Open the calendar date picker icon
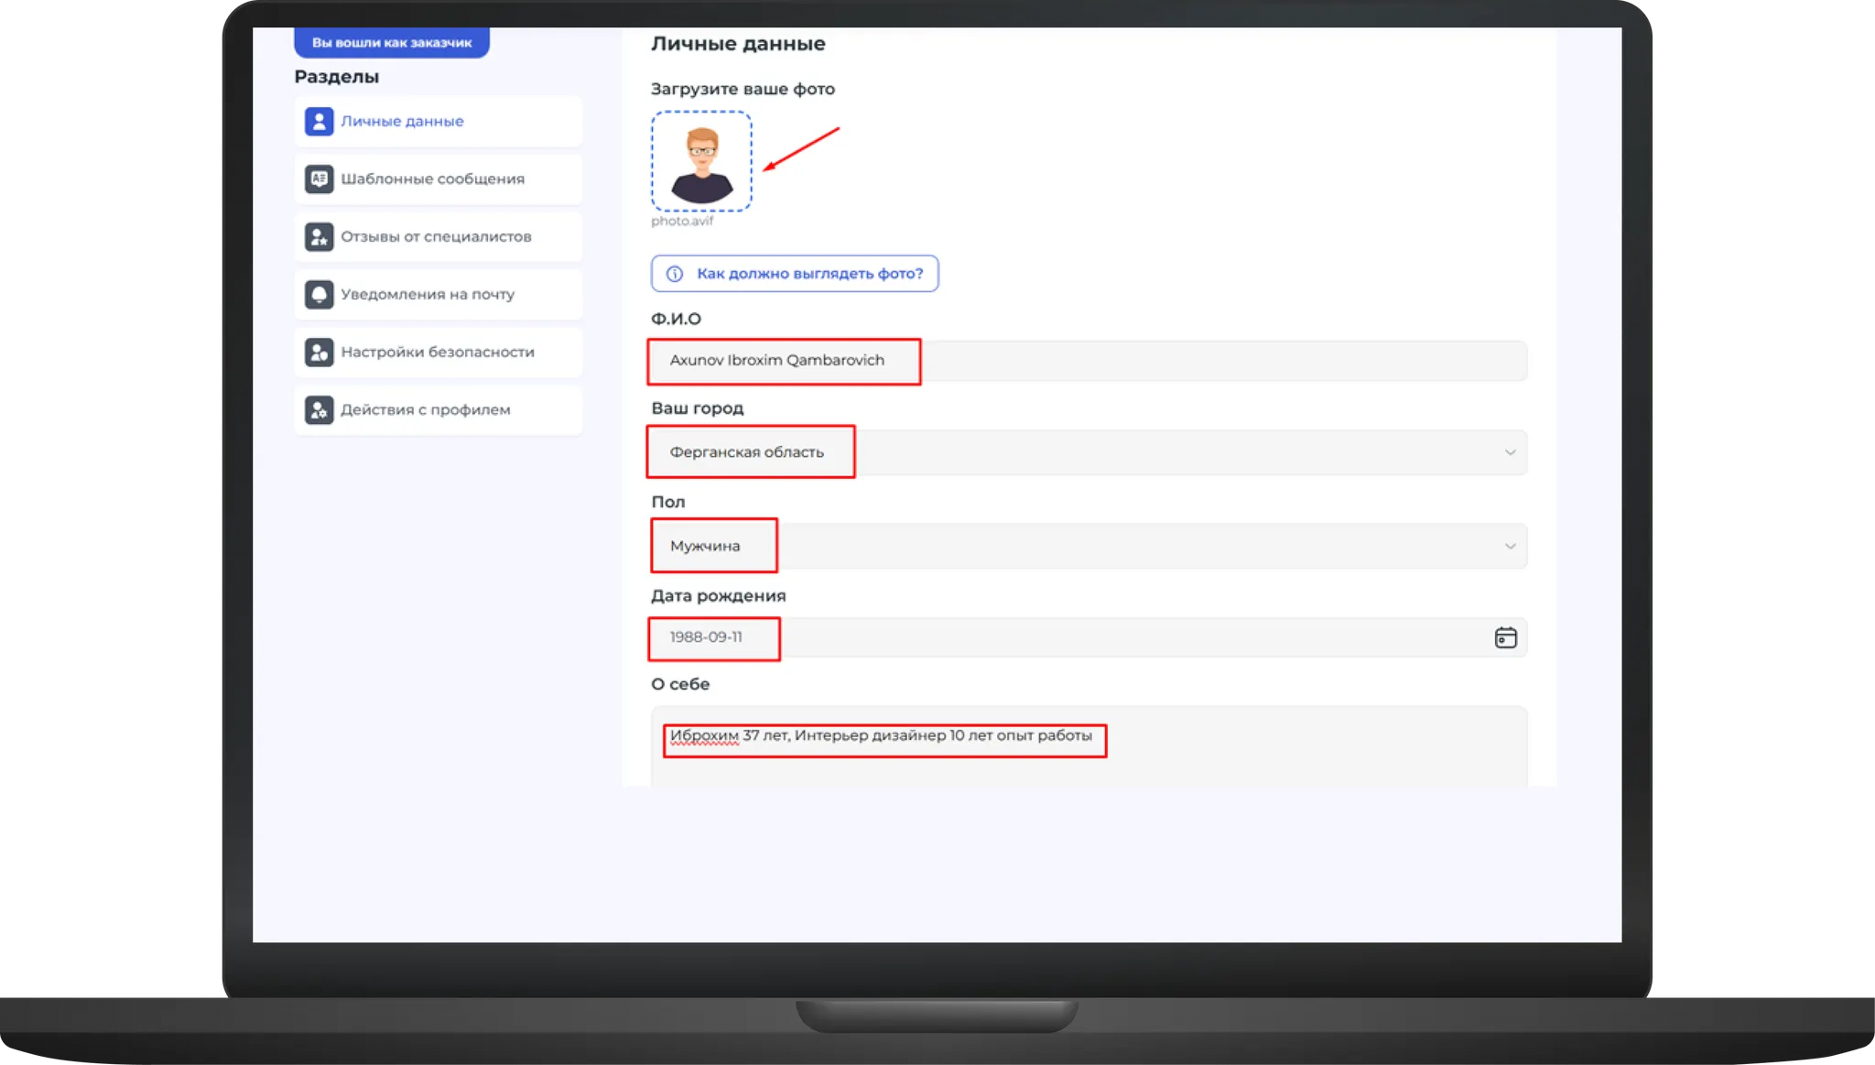Image resolution: width=1875 pixels, height=1065 pixels. (1505, 637)
